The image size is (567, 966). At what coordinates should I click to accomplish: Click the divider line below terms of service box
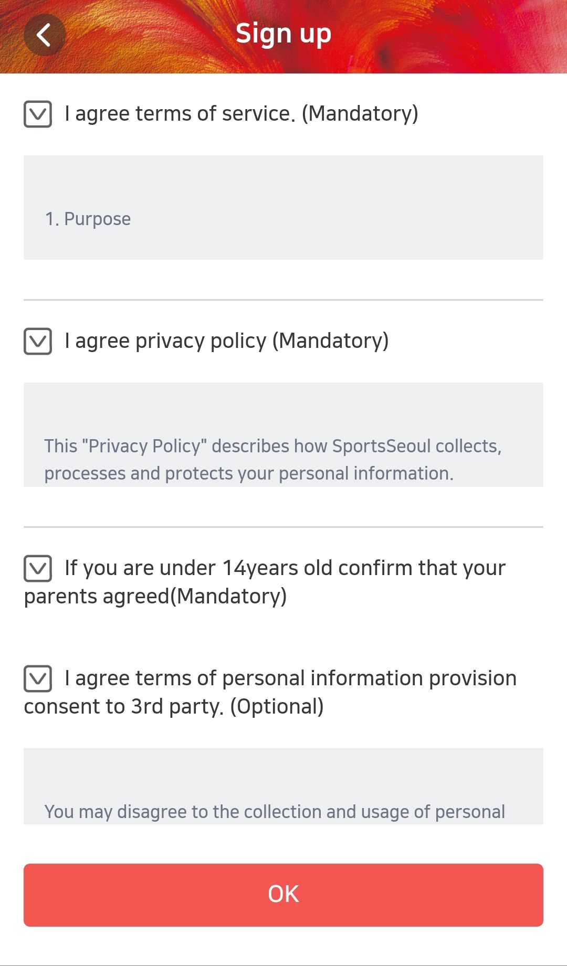[x=283, y=300]
